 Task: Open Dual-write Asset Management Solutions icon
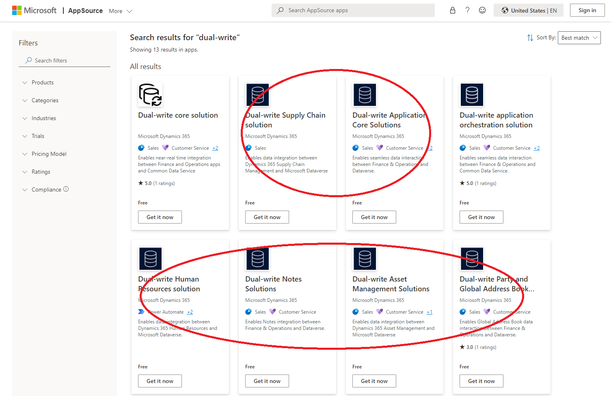click(x=365, y=258)
